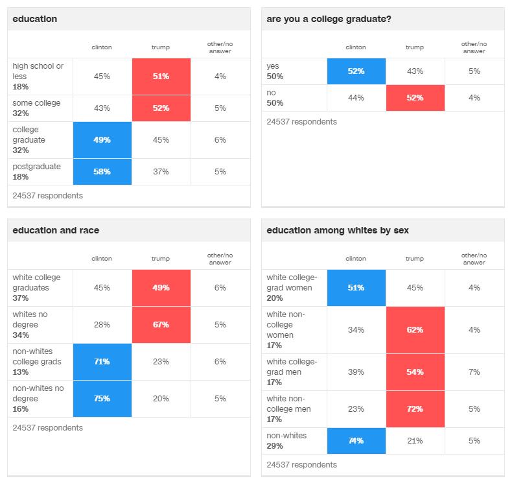Select the red 67% whites no degree cell
This screenshot has width=514, height=485.
coord(161,325)
